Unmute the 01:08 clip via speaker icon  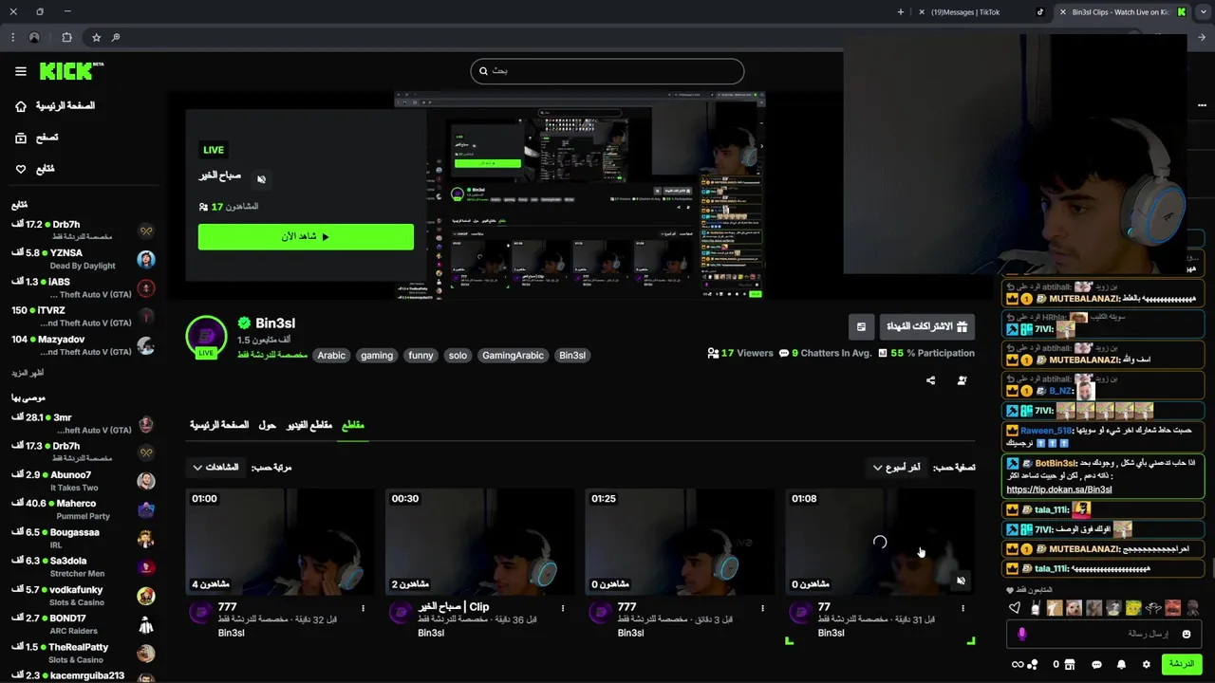(961, 581)
